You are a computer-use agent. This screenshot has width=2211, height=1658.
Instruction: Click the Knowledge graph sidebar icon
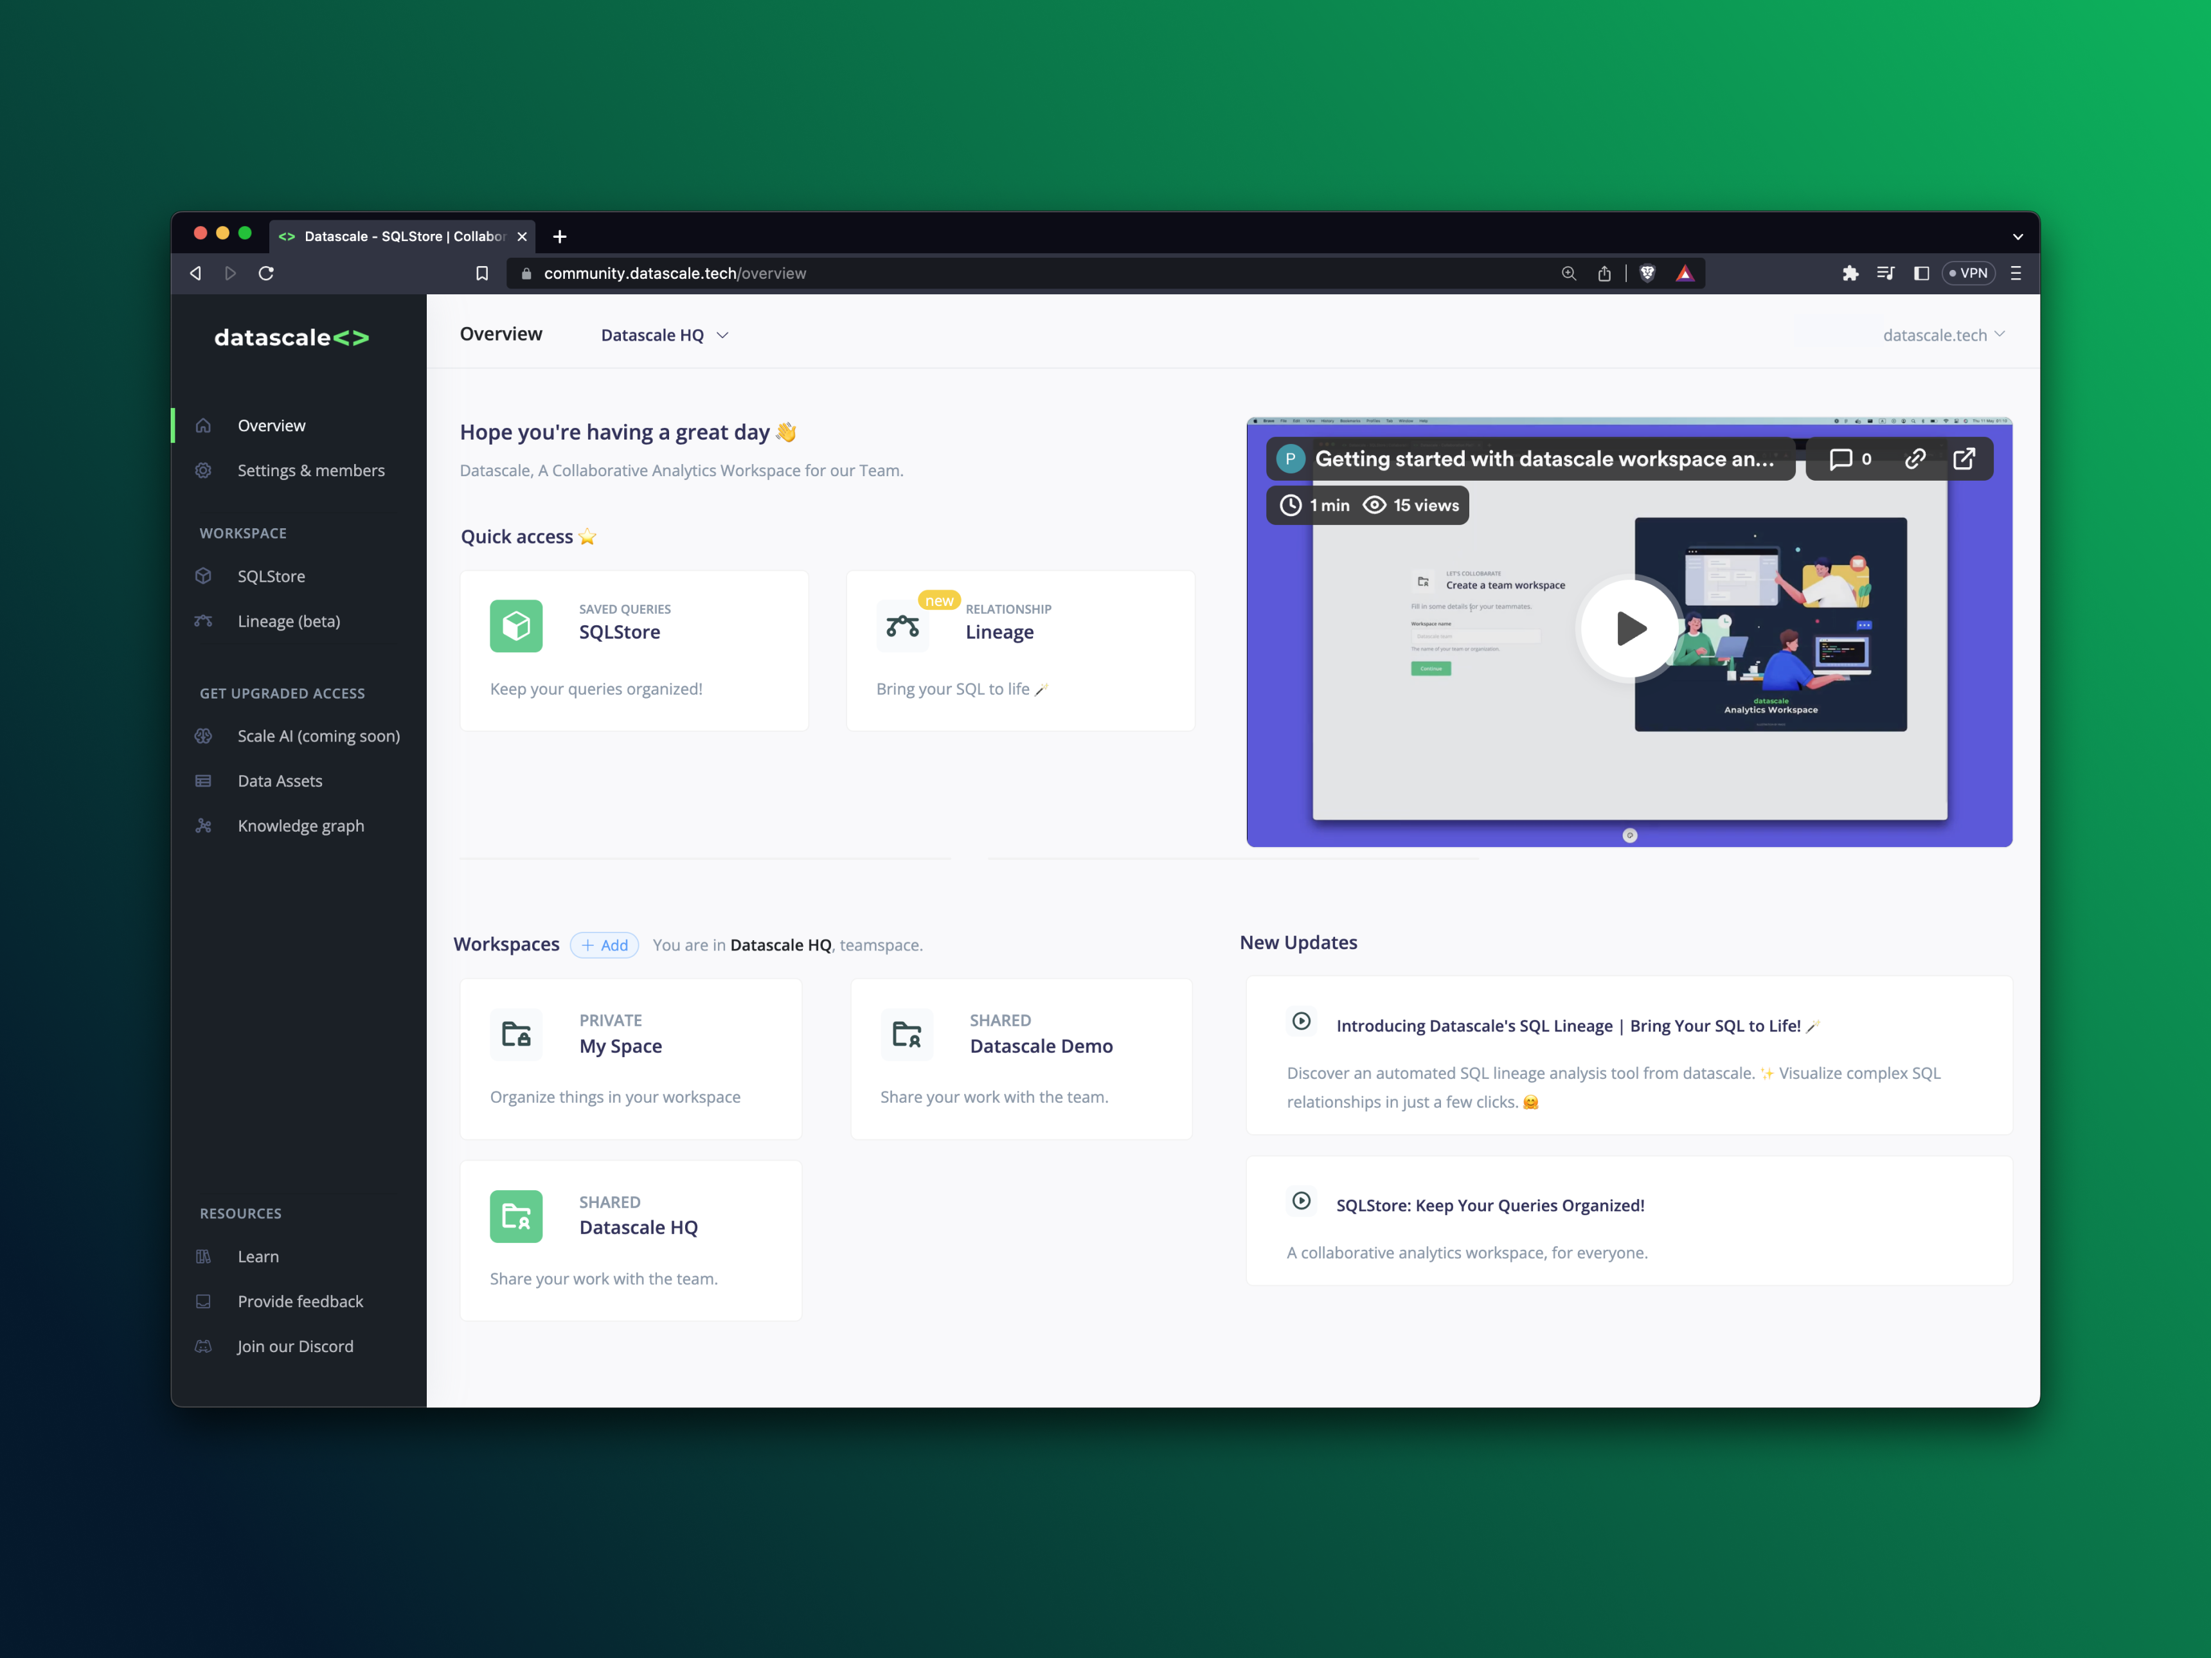pyautogui.click(x=204, y=826)
